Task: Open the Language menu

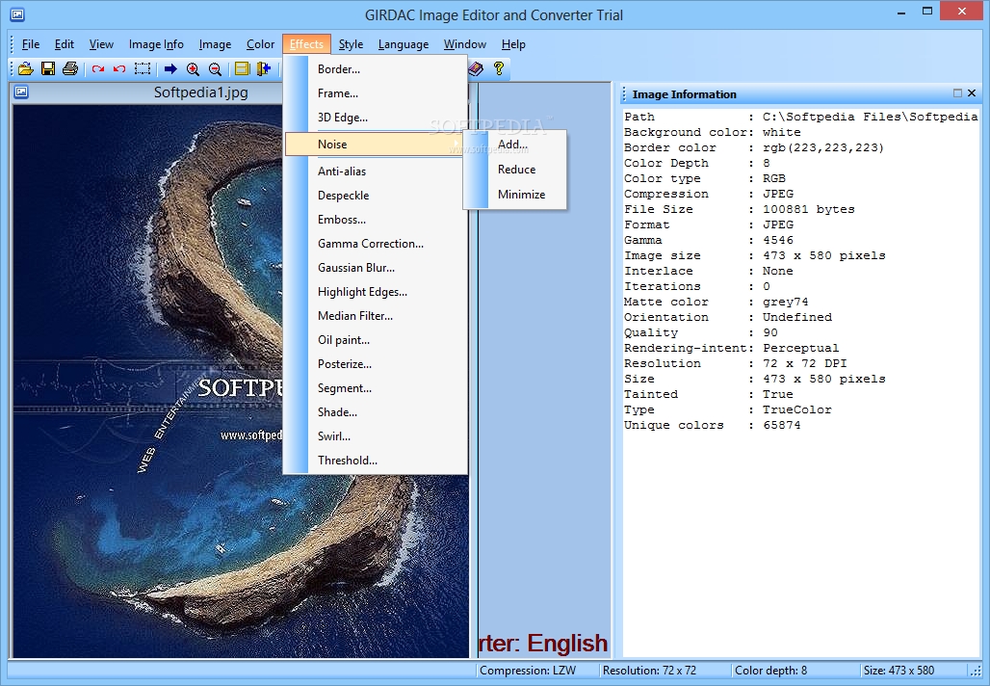Action: pyautogui.click(x=403, y=44)
